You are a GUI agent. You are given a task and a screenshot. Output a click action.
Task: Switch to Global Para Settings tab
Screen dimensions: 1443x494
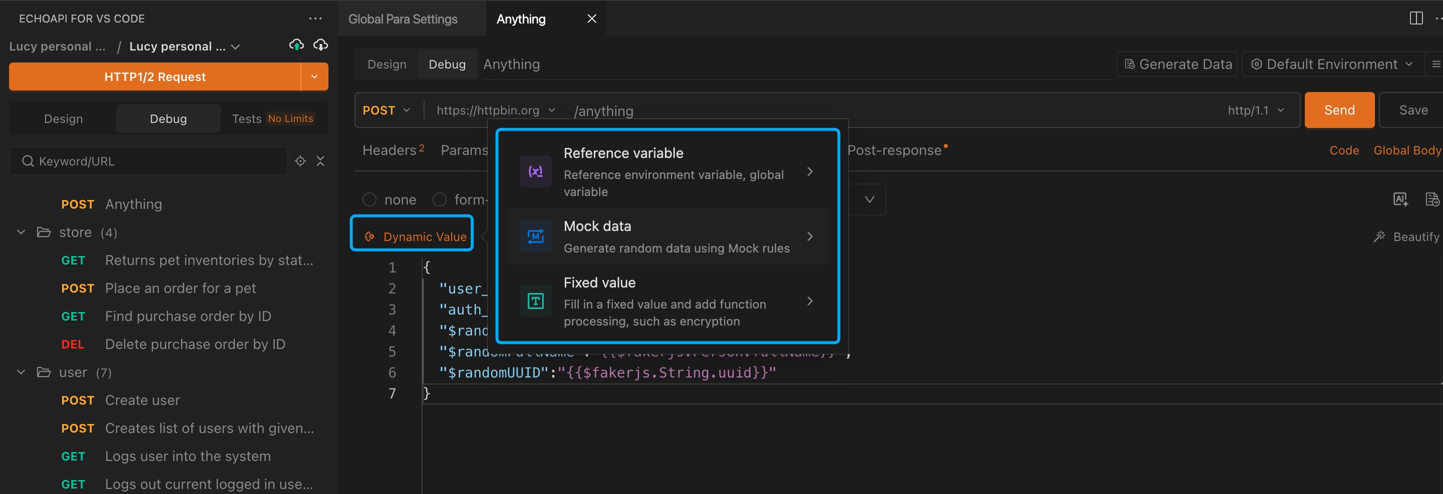[x=403, y=19]
